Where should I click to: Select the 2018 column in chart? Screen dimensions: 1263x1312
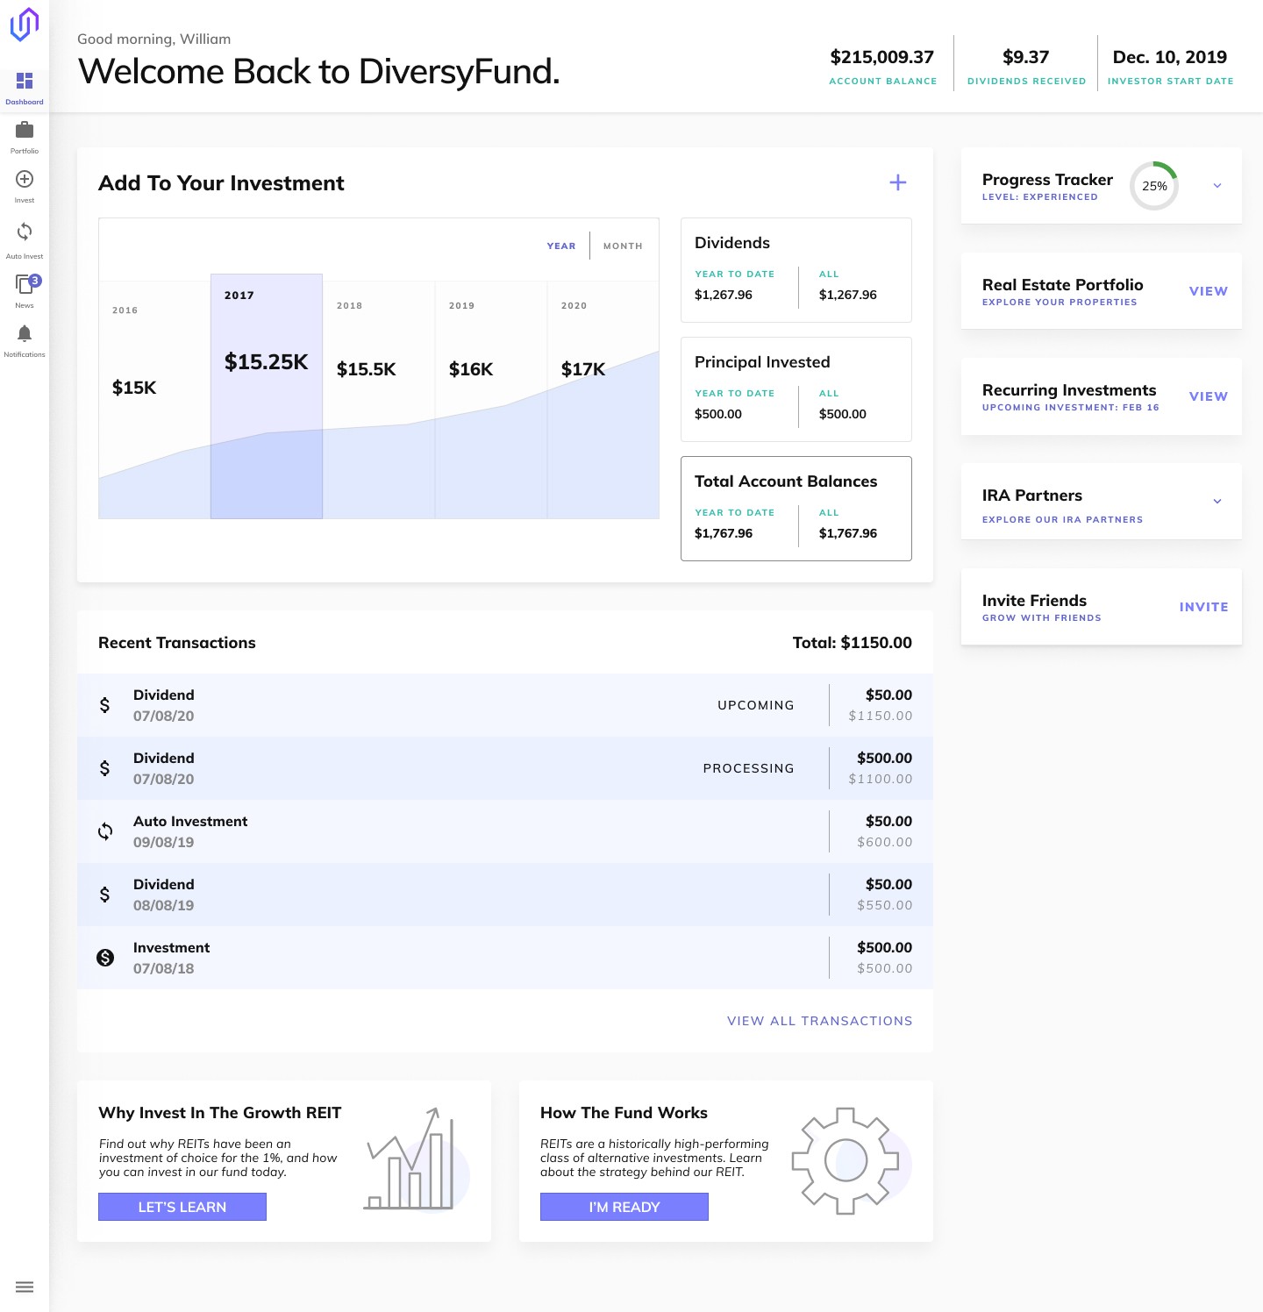pyautogui.click(x=379, y=400)
